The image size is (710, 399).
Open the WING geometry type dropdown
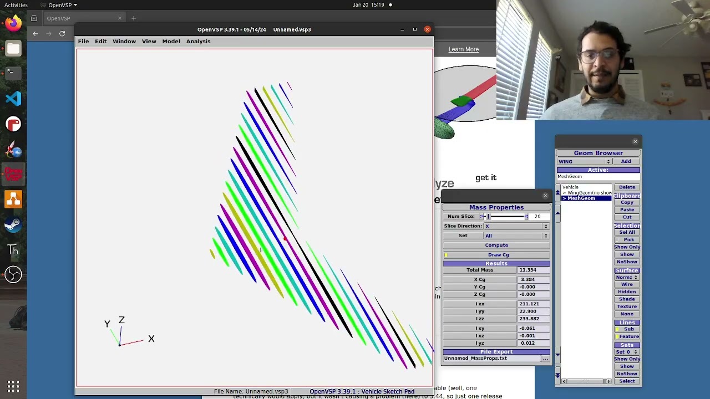585,161
